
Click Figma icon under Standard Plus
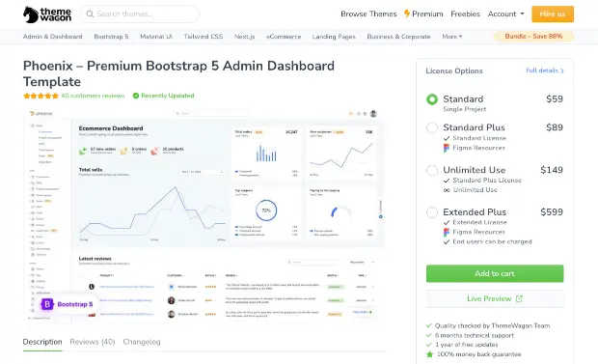coord(447,148)
